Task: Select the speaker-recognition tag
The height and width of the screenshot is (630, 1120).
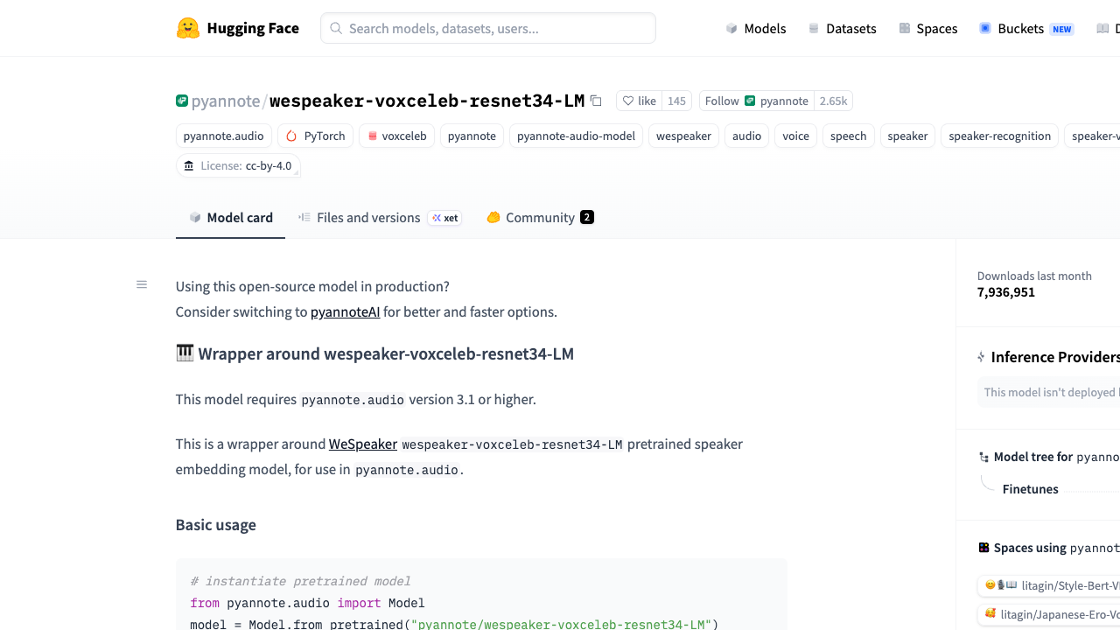Action: [x=999, y=136]
